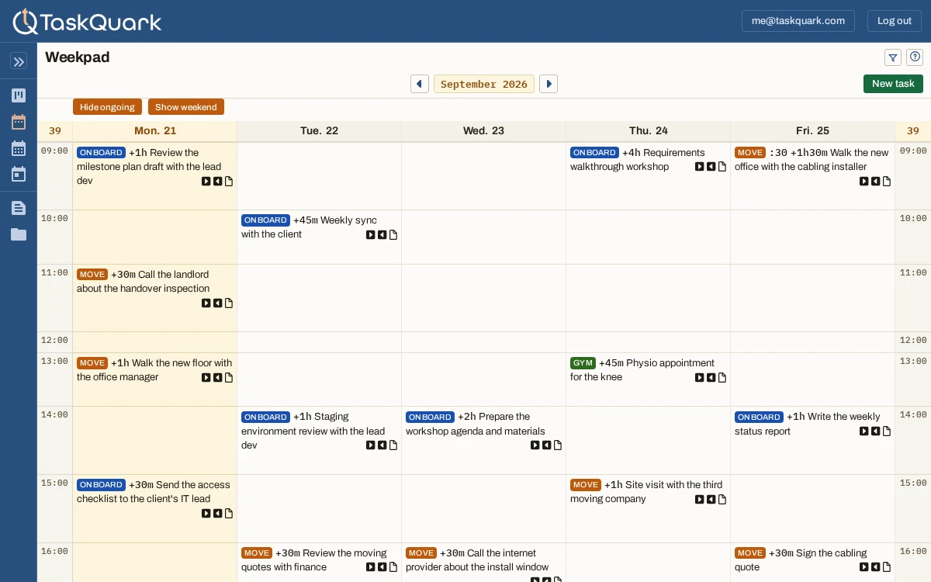Click the Log out button
The width and height of the screenshot is (931, 582).
point(895,21)
